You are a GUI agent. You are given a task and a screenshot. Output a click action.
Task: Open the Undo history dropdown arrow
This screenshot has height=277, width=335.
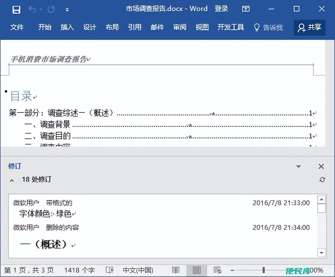point(41,10)
